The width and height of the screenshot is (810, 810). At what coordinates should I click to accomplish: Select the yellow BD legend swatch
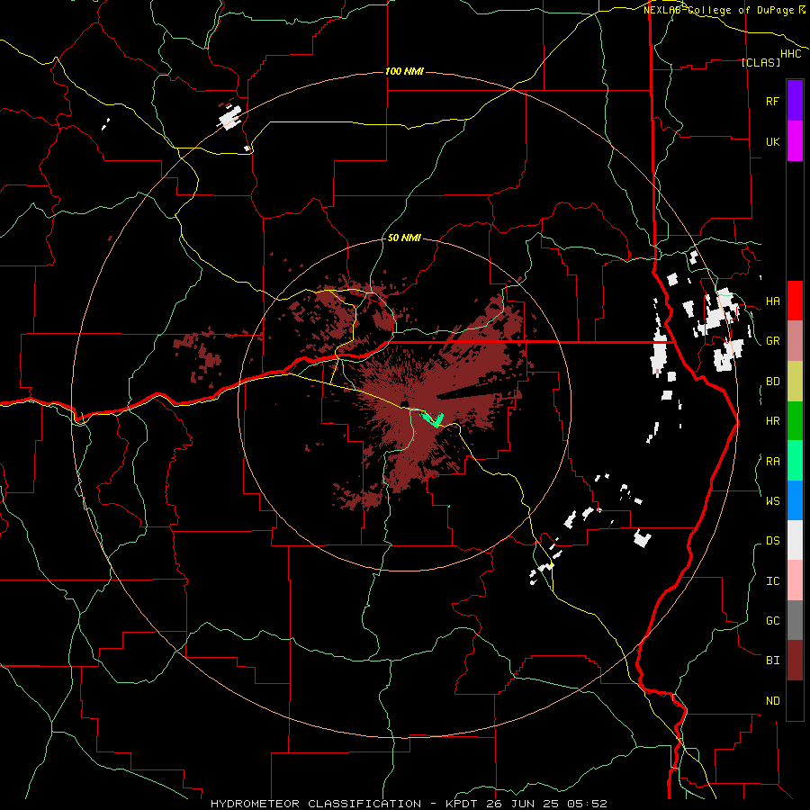tap(795, 381)
